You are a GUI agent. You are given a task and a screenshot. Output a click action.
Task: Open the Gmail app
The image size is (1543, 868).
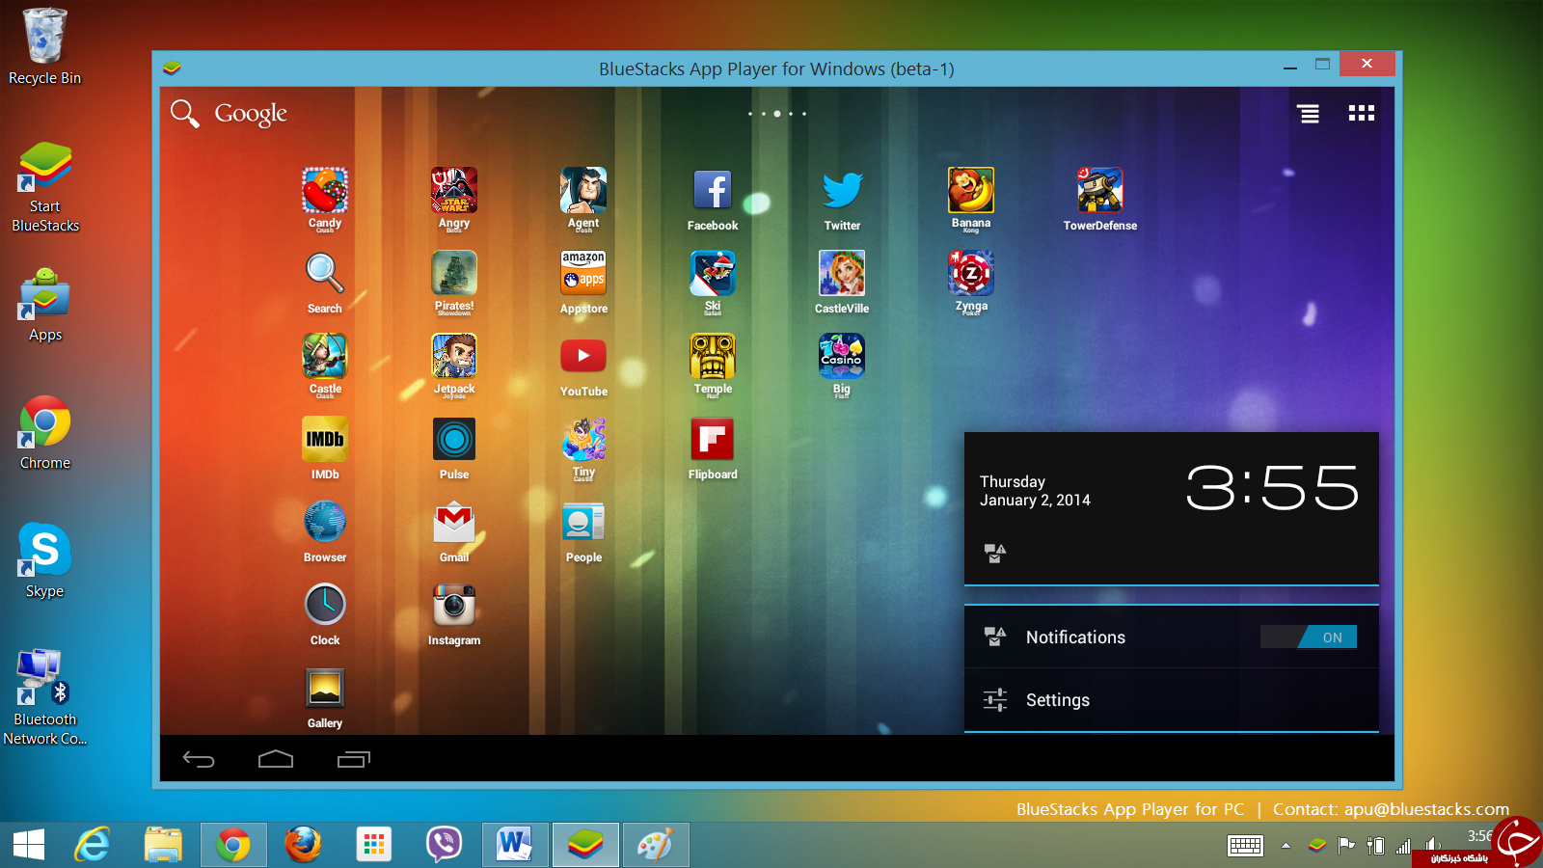[x=454, y=523]
